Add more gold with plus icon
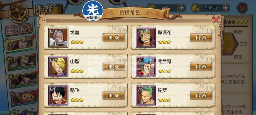 [x=225, y=8]
